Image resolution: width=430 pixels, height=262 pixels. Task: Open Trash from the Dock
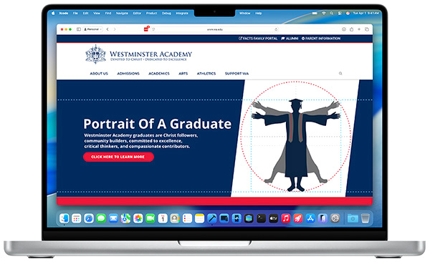365,218
